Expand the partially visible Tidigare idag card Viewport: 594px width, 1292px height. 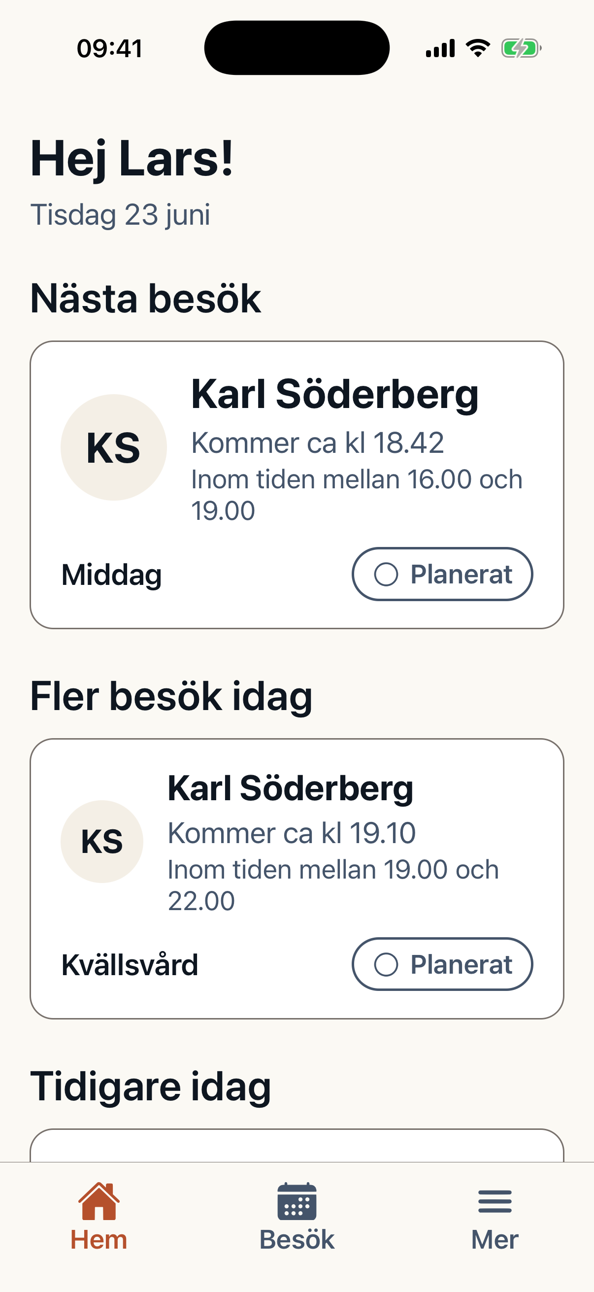(x=297, y=1145)
